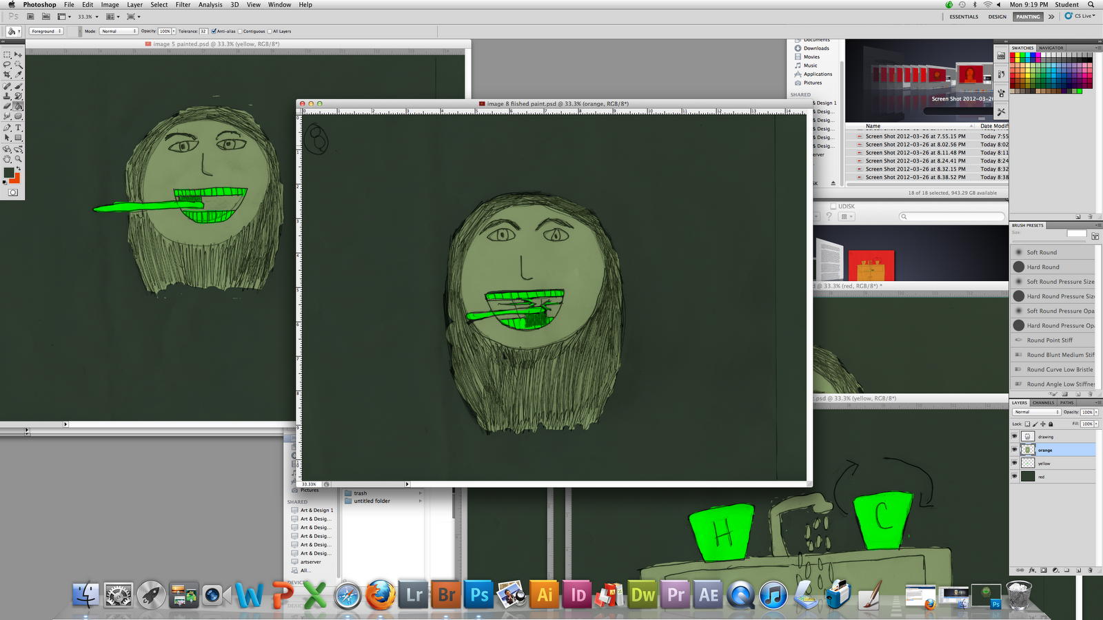
Task: Open the paint Mode dropdown in options bar
Action: (x=119, y=31)
